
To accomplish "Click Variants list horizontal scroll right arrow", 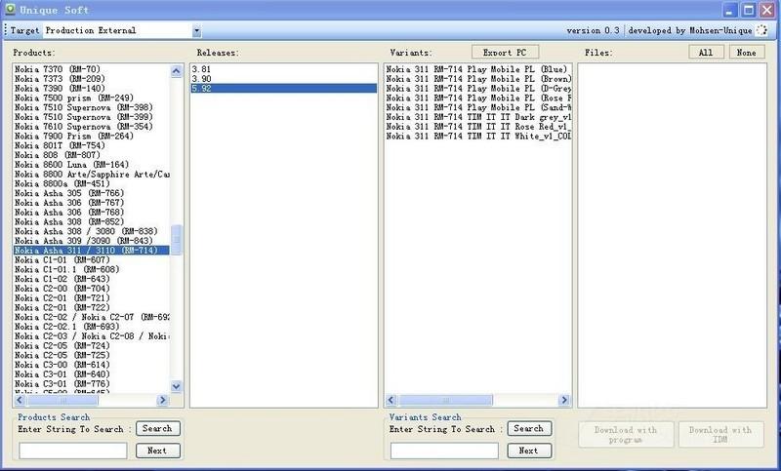I will tap(565, 400).
